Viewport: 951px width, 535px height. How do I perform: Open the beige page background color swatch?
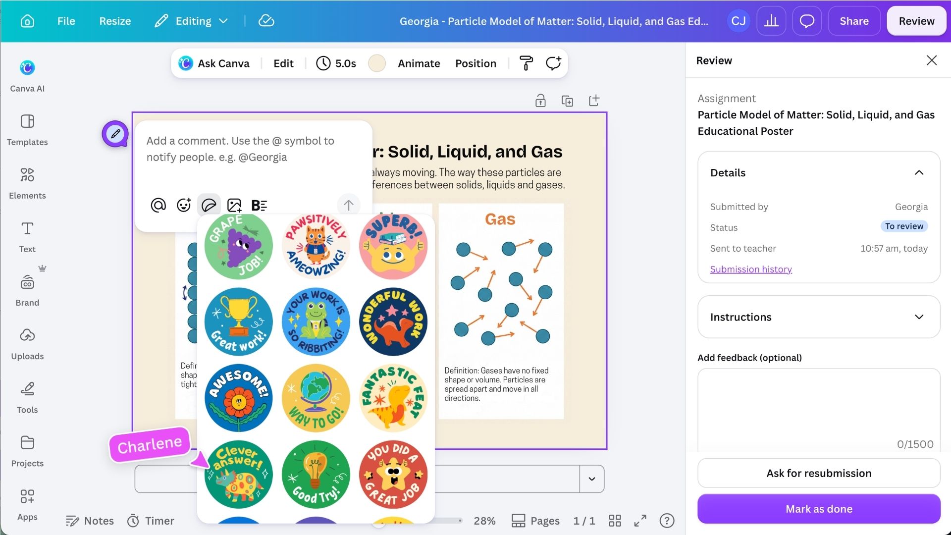tap(377, 63)
